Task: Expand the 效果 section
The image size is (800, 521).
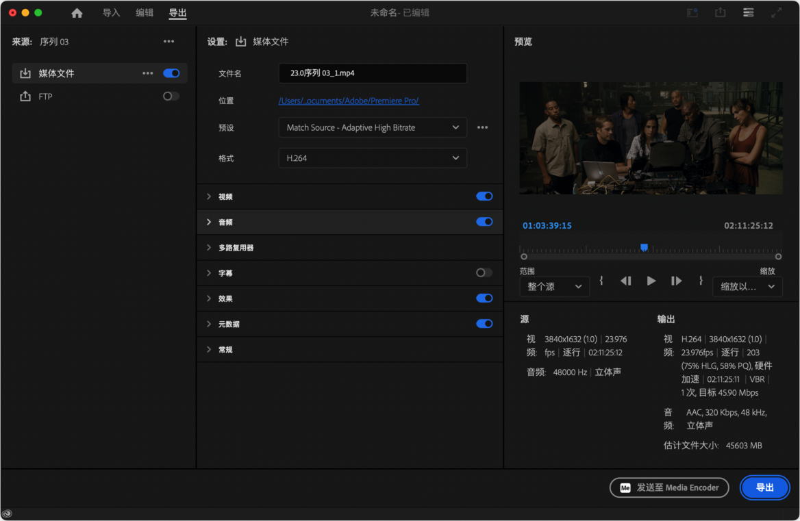Action: (209, 298)
